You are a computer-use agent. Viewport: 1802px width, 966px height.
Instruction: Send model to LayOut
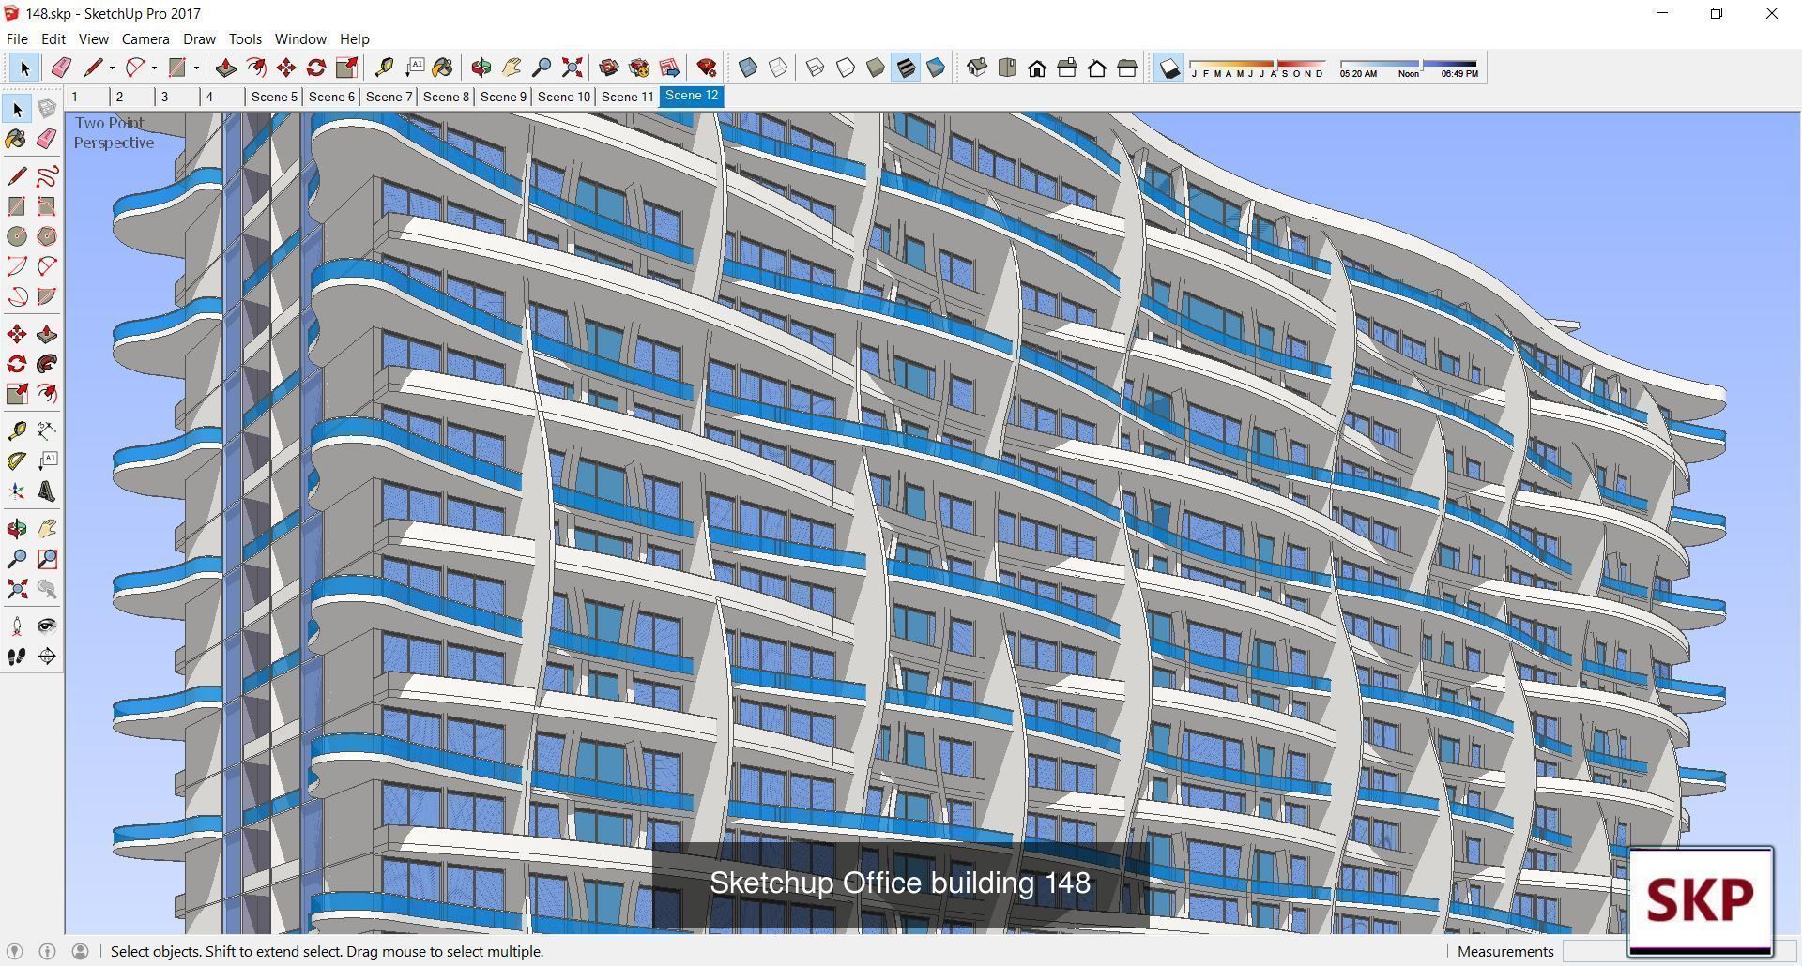click(669, 68)
